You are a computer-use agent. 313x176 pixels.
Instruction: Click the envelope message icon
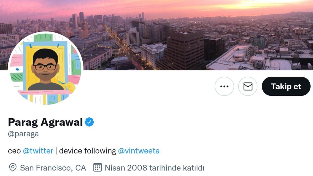(248, 86)
